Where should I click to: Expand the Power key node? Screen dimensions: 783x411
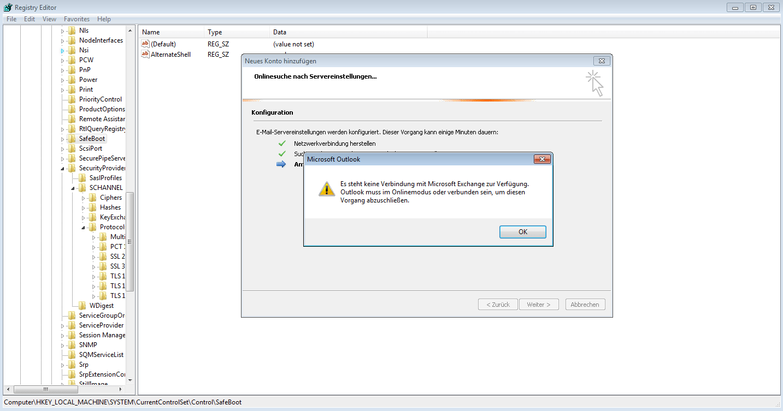tap(62, 80)
